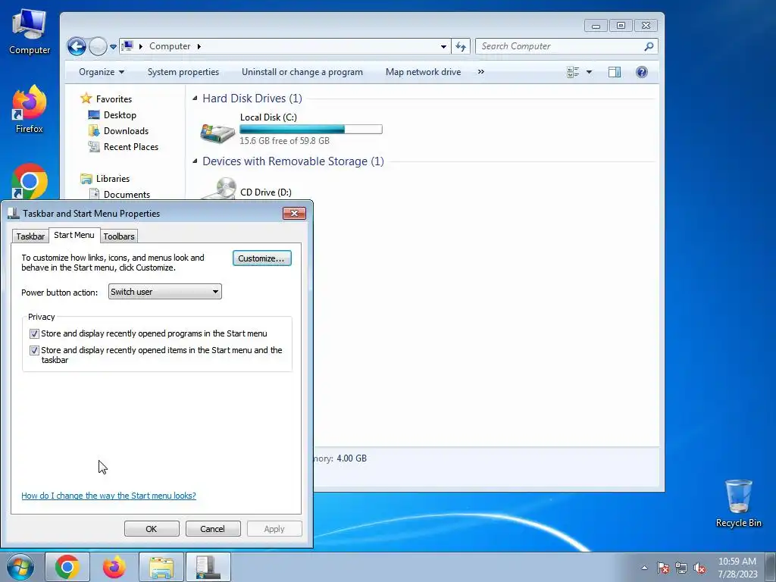The image size is (776, 582).
Task: Show hidden tray icons arrow
Action: pos(644,568)
